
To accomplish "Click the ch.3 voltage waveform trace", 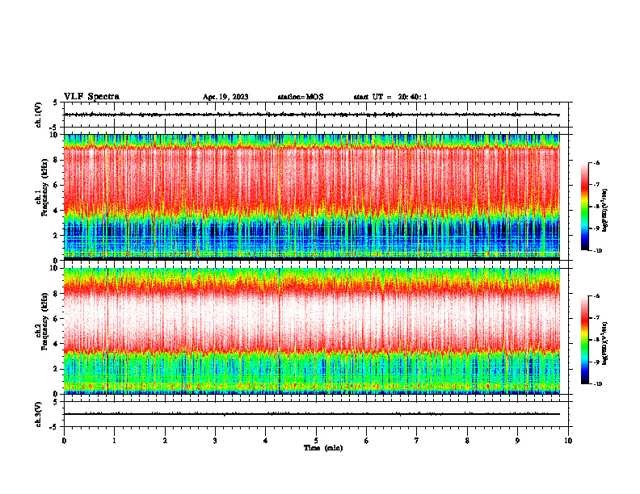I will pyautogui.click(x=312, y=414).
